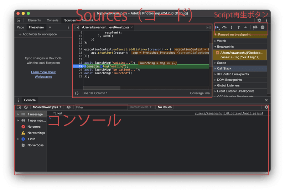Close the toplevelAwait.psjs file tab

tap(131, 27)
